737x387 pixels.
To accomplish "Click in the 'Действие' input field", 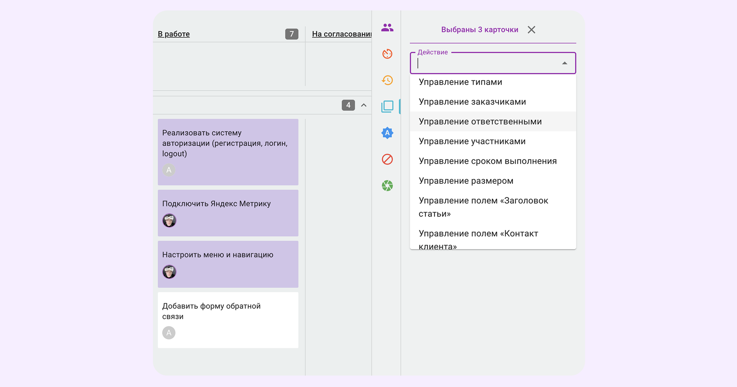I will [x=486, y=63].
